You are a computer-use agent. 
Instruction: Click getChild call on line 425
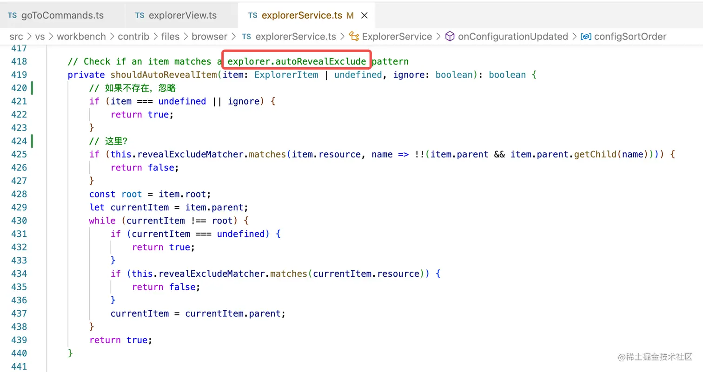point(595,154)
